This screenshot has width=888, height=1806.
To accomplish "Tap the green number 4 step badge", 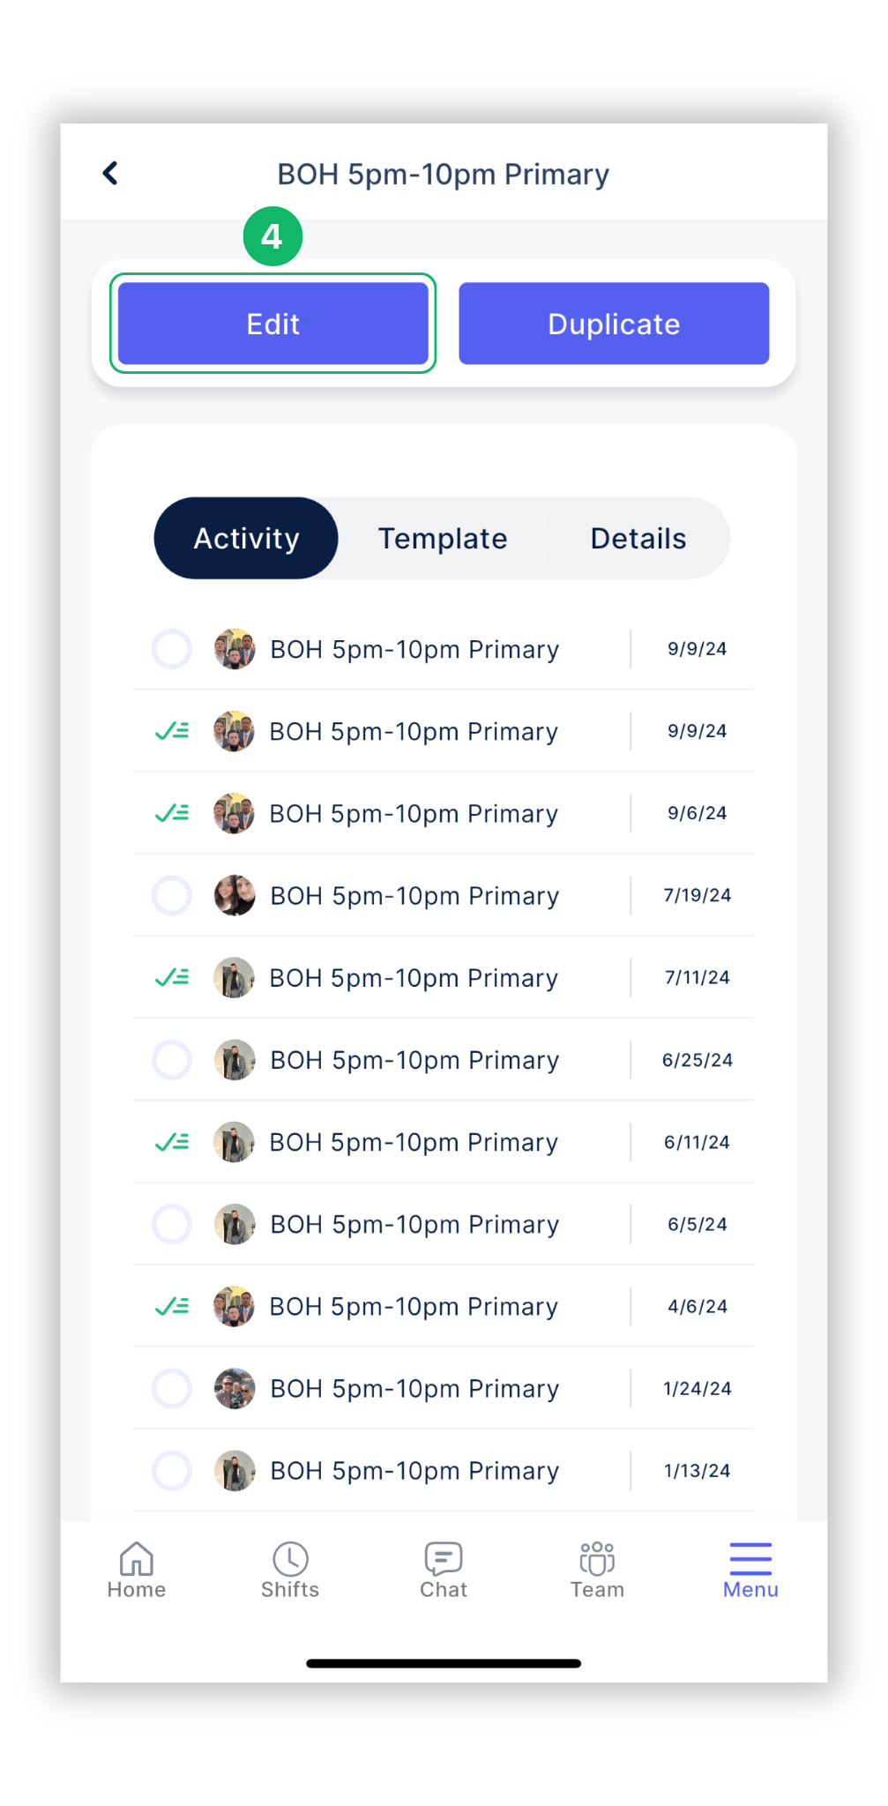I will click(x=272, y=236).
